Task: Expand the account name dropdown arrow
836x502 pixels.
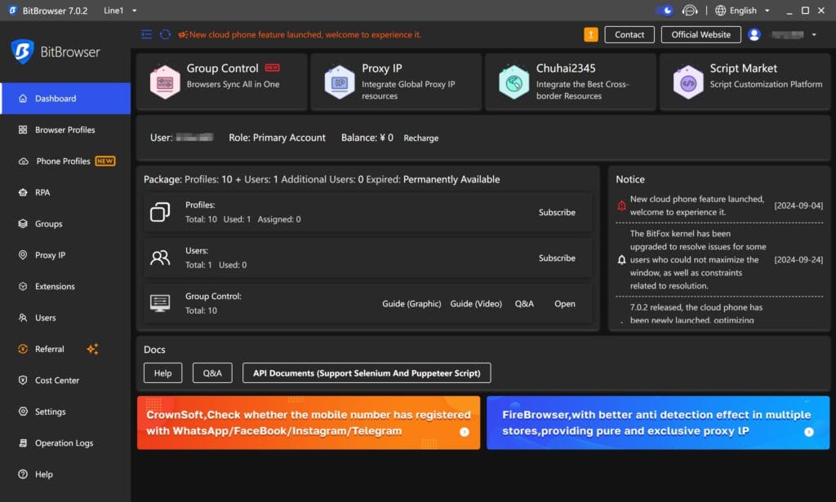Action: pyautogui.click(x=814, y=34)
